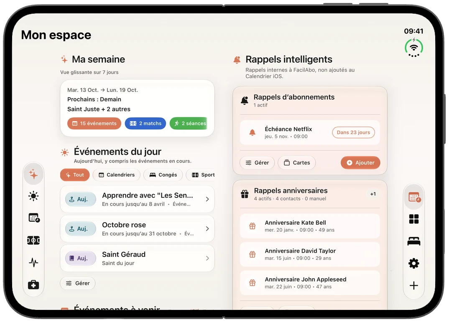Open settings gear in right sidebar
Viewport: 449px width, 322px height.
click(x=414, y=263)
